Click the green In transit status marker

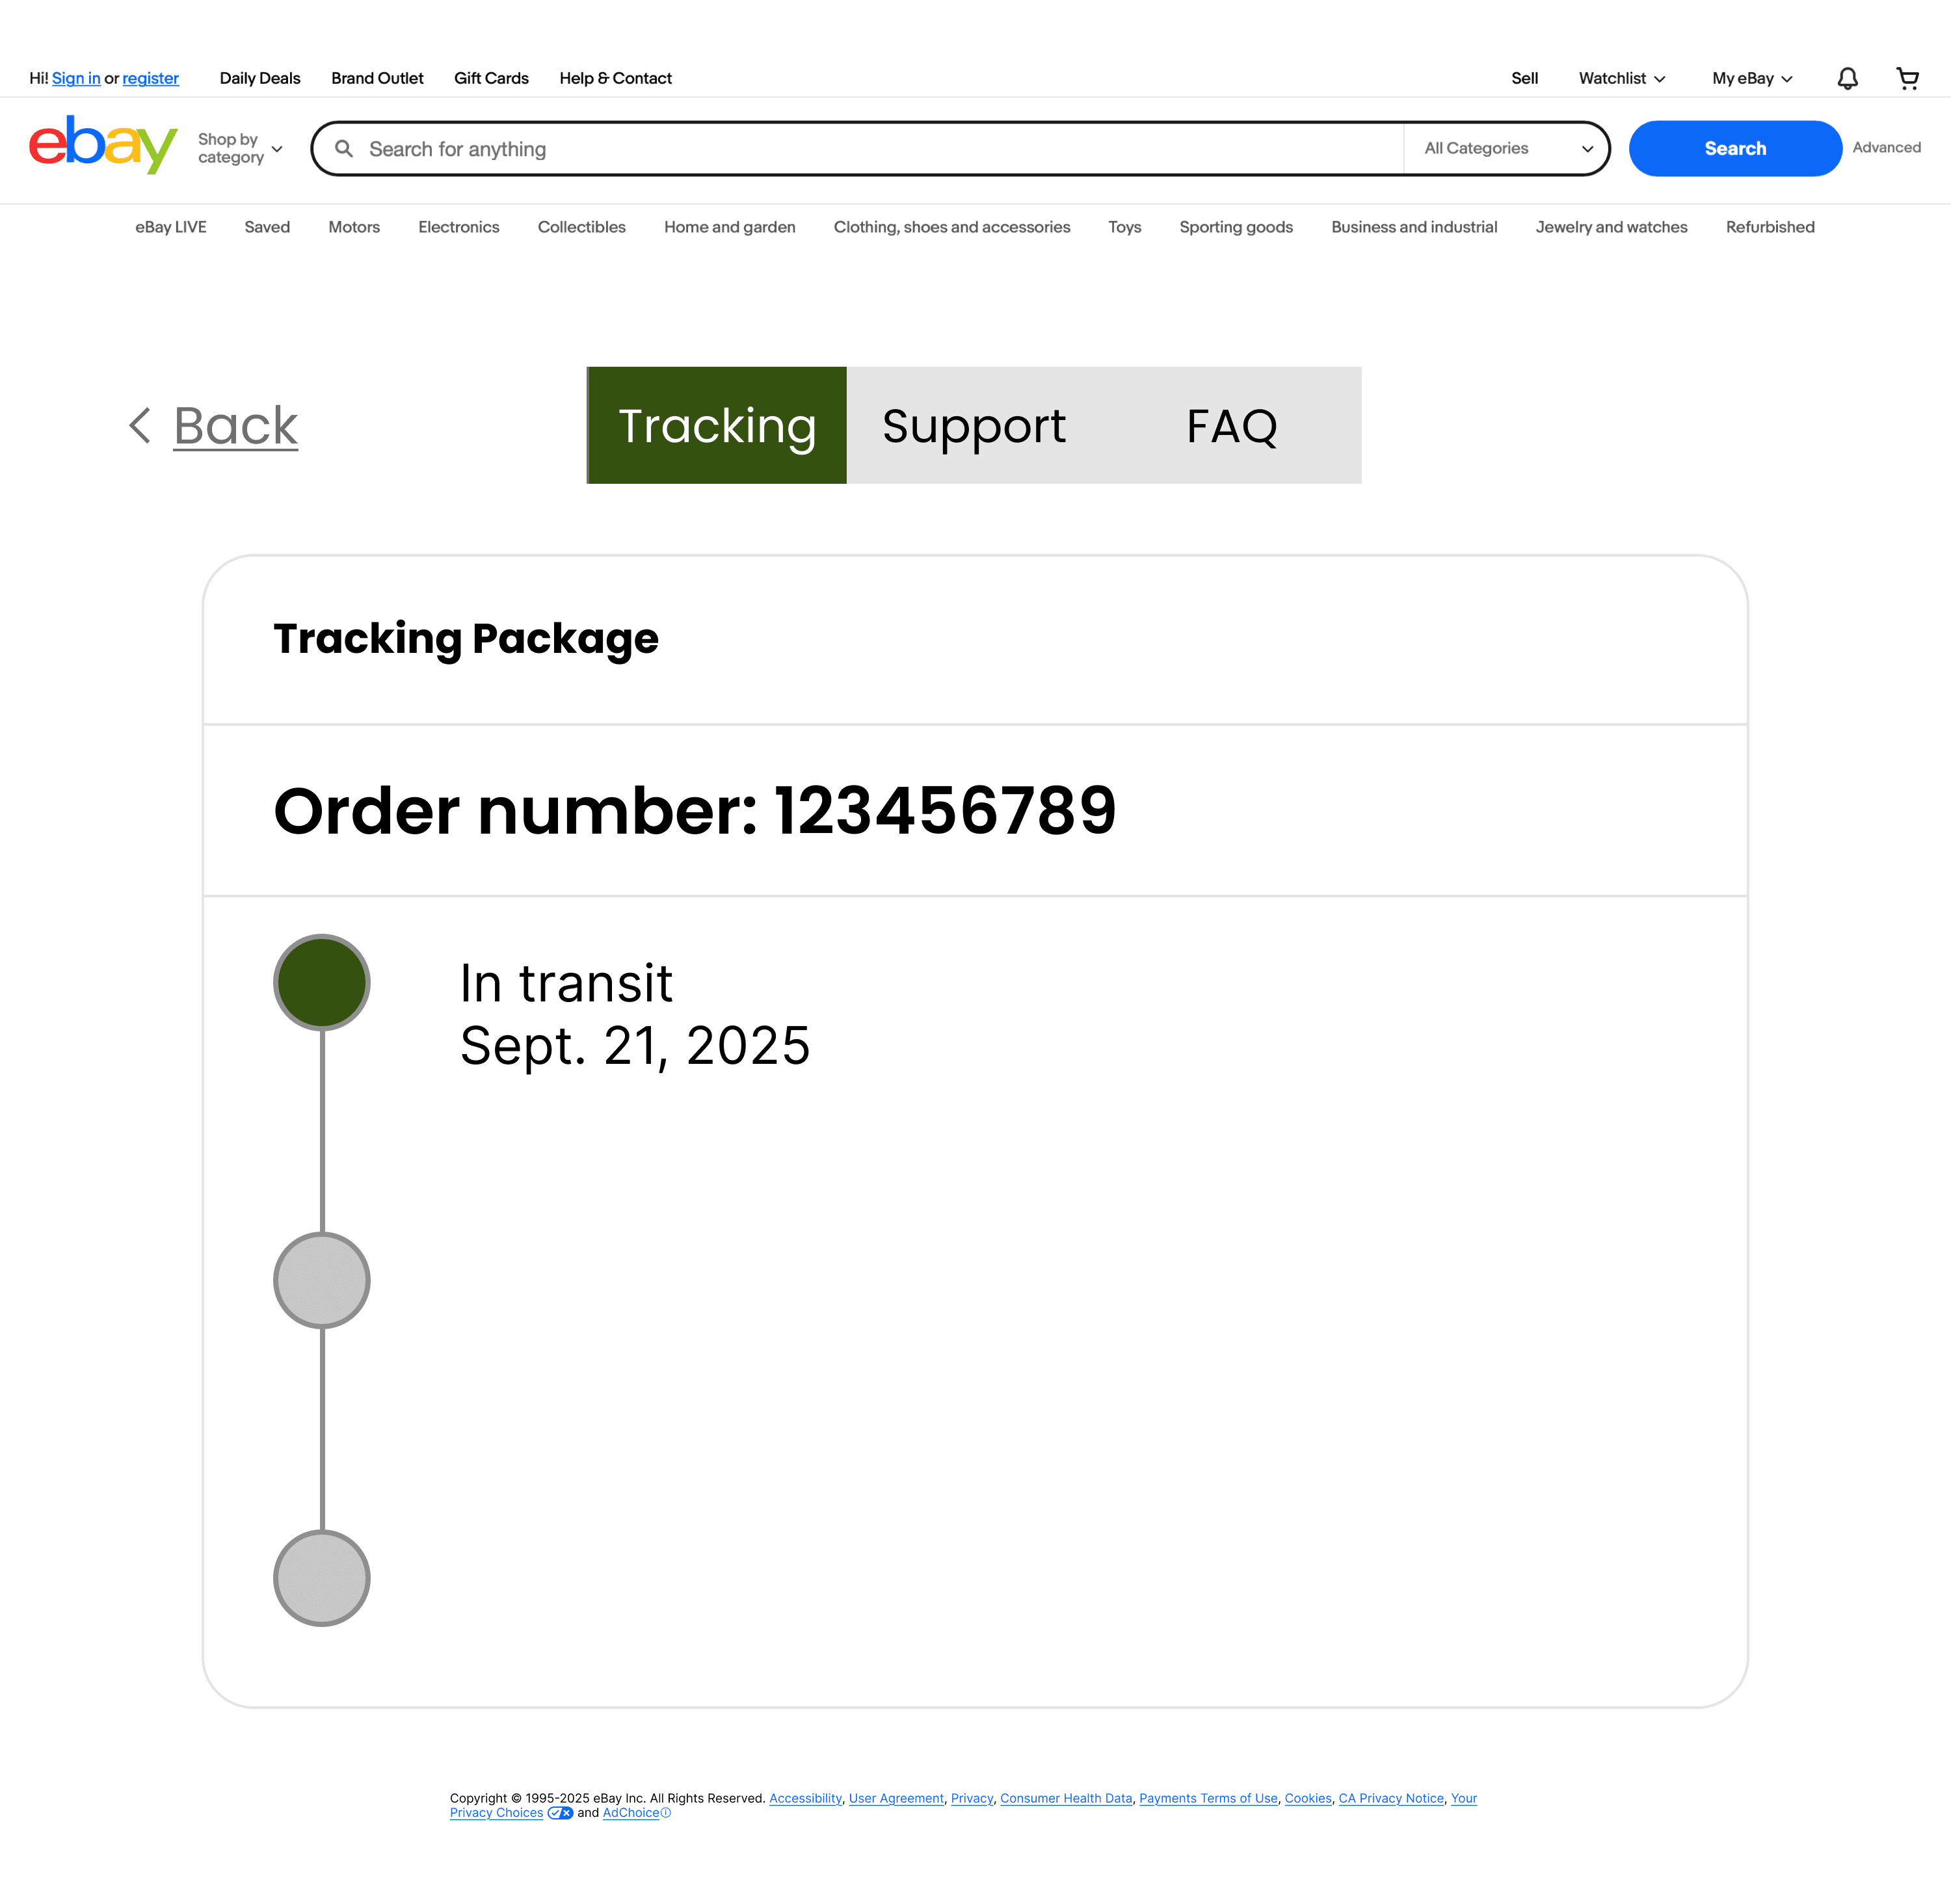click(322, 982)
